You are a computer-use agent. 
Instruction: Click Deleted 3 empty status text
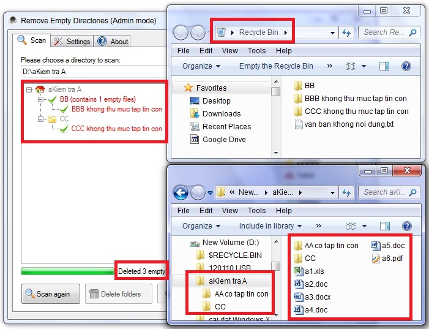click(x=141, y=271)
